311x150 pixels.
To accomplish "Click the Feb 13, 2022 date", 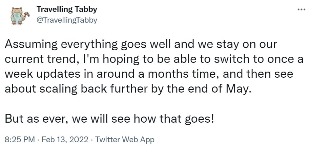I will 65,140.
